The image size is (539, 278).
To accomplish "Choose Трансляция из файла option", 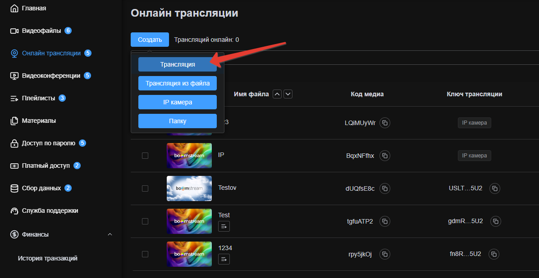I will click(x=178, y=83).
